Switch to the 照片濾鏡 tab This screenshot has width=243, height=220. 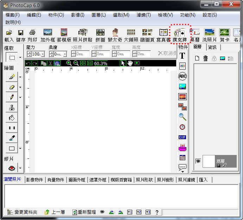186,180
